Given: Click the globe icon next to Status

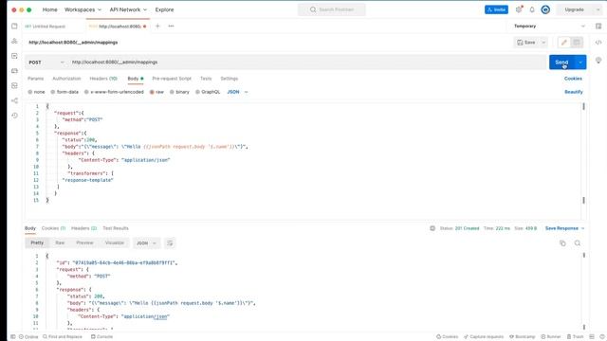Looking at the screenshot, I should click(432, 228).
